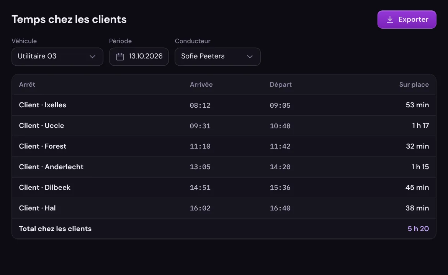Click the chevron in Utilitaire 03 selector
The image size is (448, 275).
click(x=92, y=57)
